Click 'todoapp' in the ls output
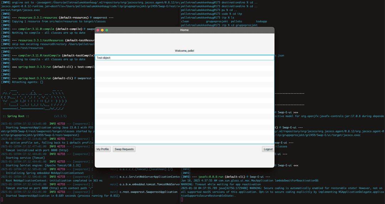The image size is (385, 204). pyautogui.click(x=261, y=21)
